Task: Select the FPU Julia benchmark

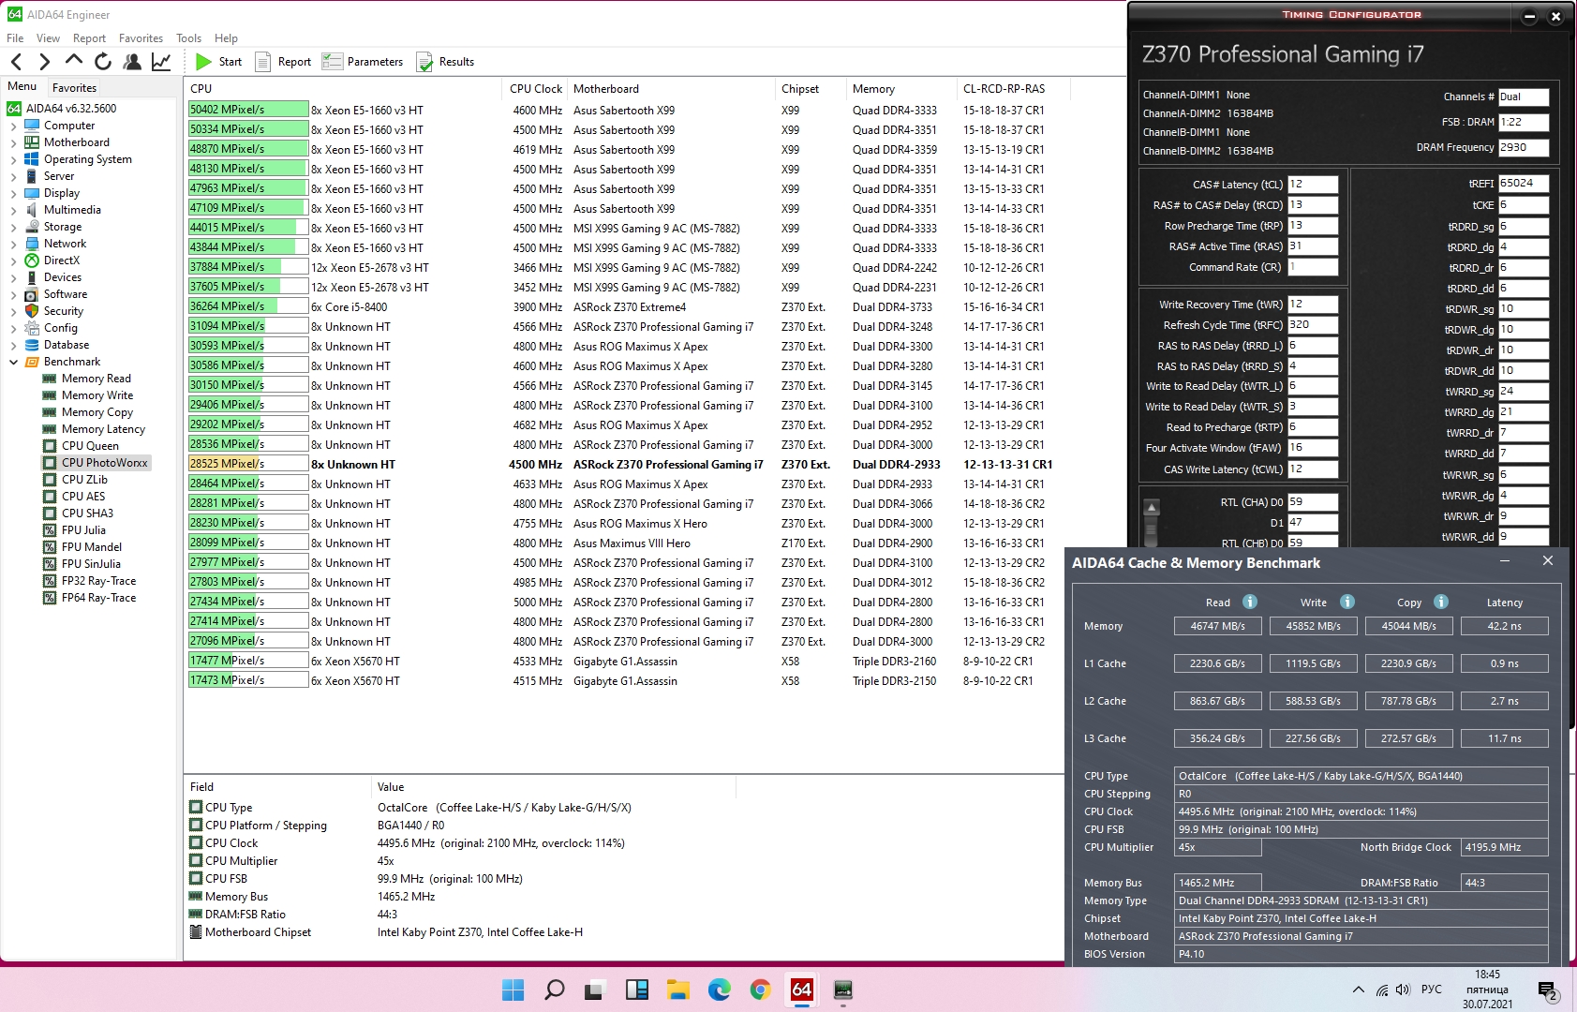Action: point(83,530)
